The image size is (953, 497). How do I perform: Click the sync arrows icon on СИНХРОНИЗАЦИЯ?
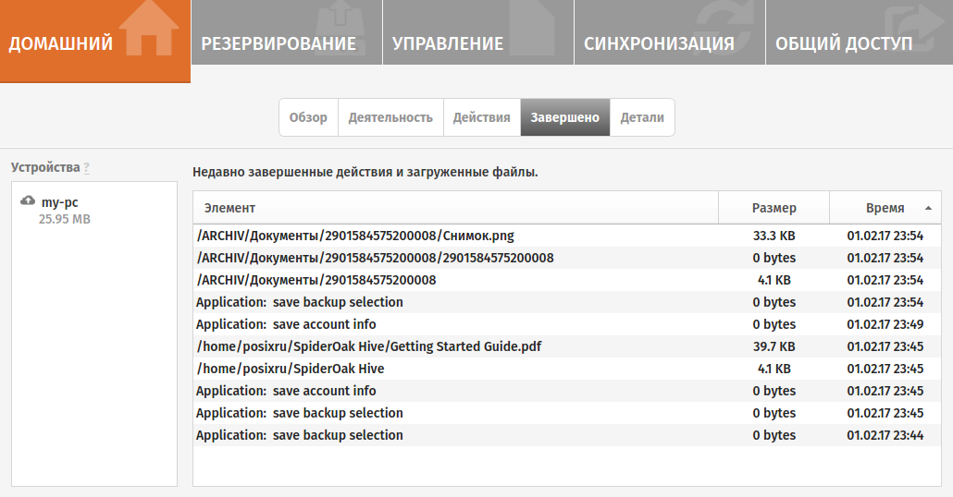(x=724, y=26)
